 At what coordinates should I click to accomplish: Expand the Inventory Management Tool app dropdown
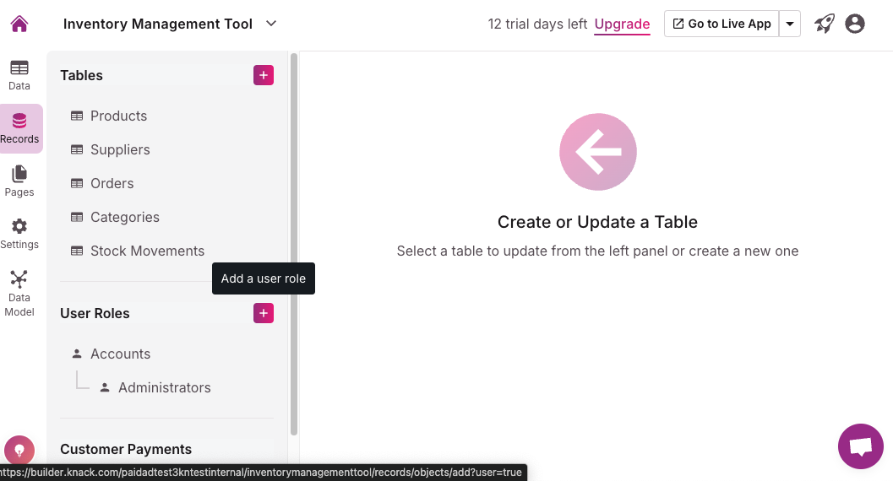(271, 24)
